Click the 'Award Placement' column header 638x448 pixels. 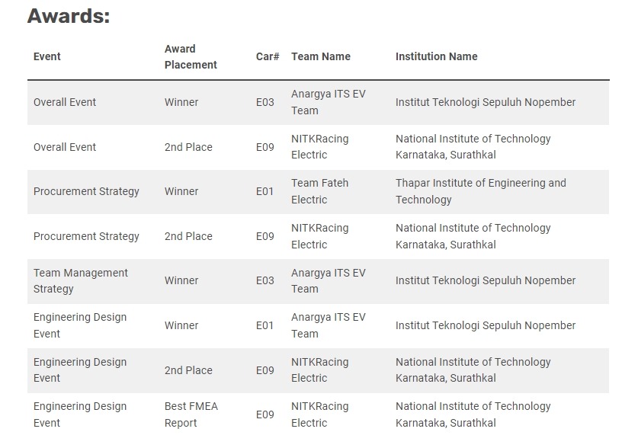click(191, 56)
